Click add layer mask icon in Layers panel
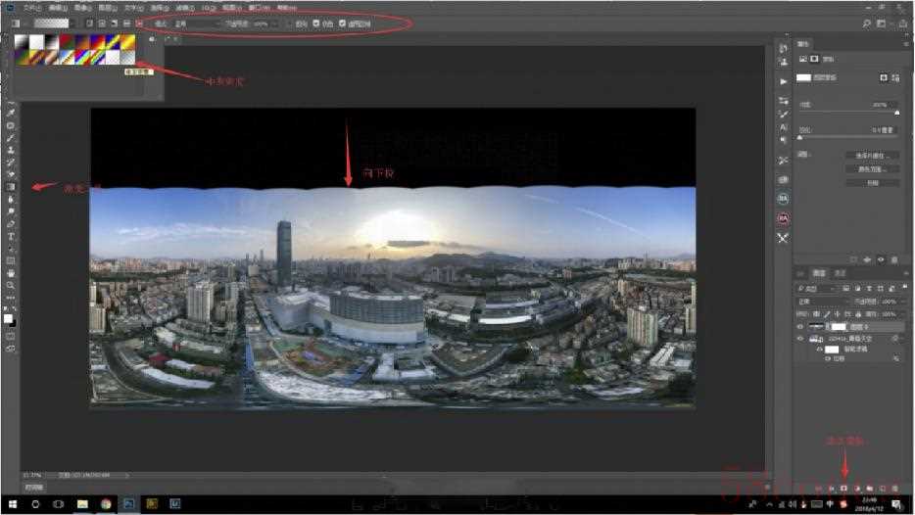Screen dimensions: 915x515 coord(843,489)
